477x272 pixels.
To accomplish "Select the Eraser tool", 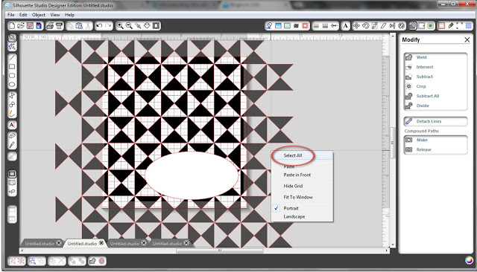I will pyautogui.click(x=12, y=135).
